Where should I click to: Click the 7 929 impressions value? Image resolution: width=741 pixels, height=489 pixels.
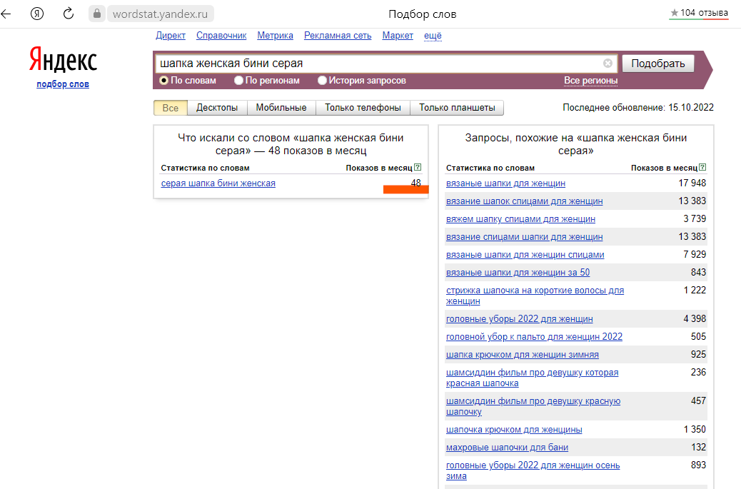coord(695,255)
